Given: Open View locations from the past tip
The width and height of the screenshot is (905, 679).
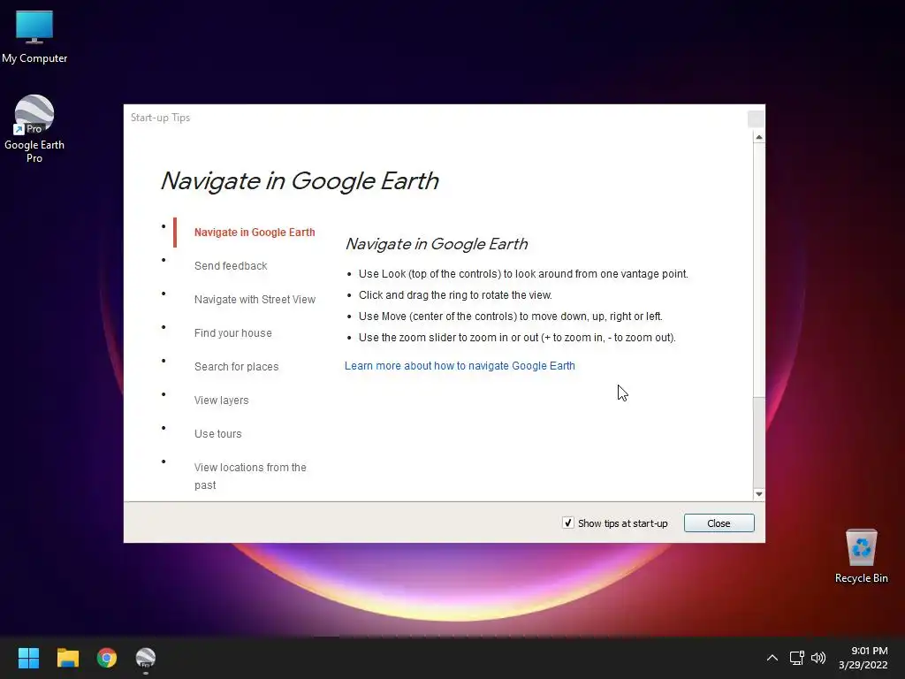Looking at the screenshot, I should click(250, 476).
